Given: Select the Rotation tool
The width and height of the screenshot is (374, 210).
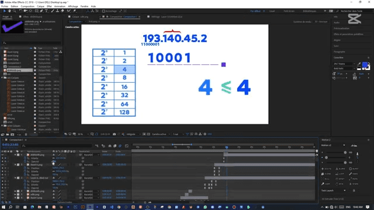Looking at the screenshot, I should pyautogui.click(x=21, y=11).
